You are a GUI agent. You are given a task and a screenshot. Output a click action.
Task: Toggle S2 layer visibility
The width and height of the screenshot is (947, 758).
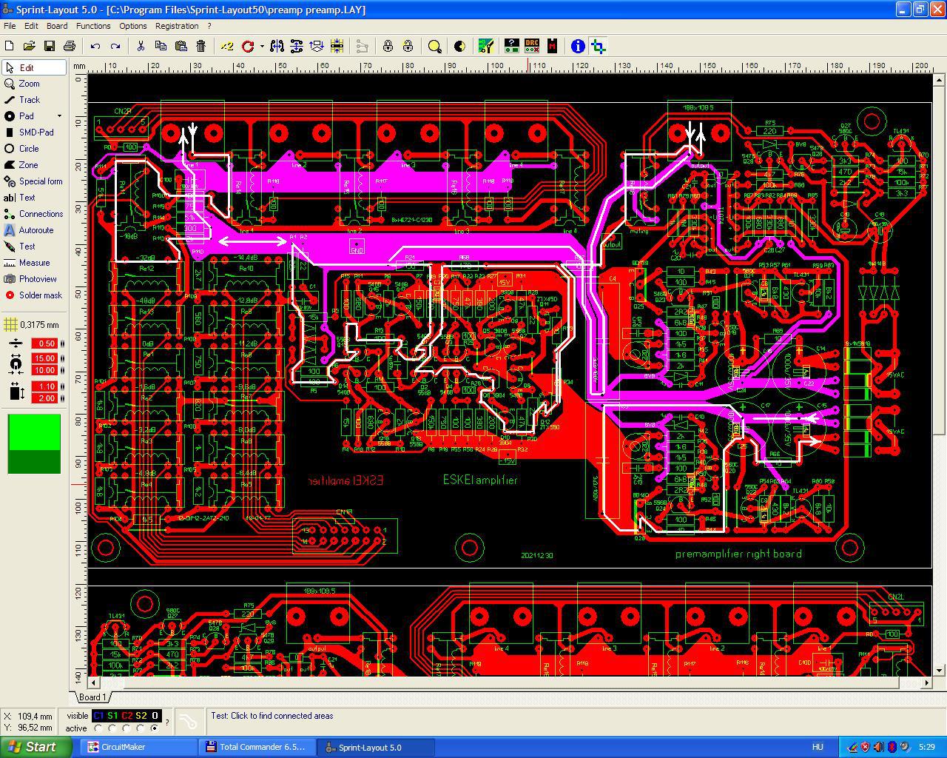click(x=141, y=716)
